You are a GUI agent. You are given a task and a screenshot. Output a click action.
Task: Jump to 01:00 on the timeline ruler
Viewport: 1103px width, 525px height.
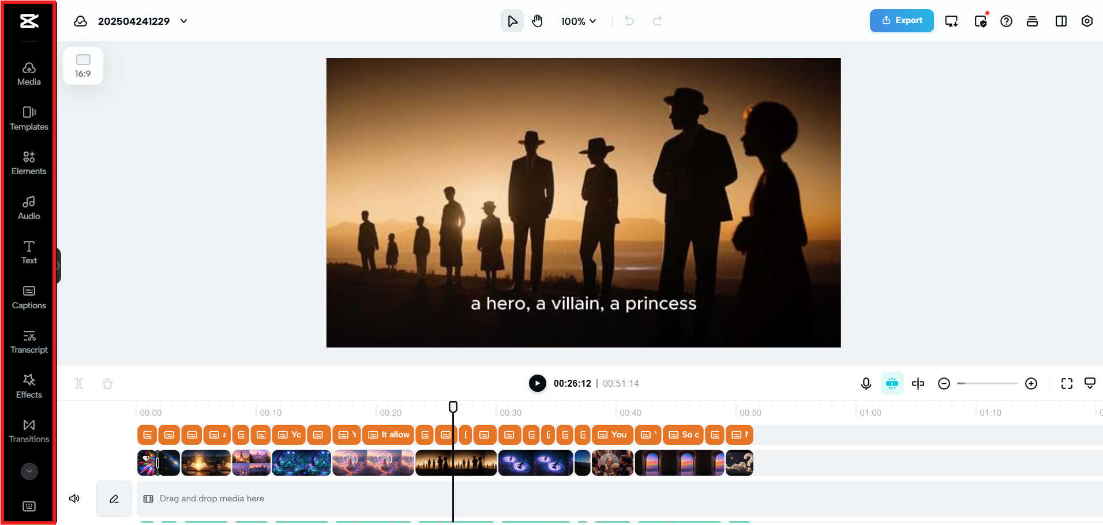[871, 413]
